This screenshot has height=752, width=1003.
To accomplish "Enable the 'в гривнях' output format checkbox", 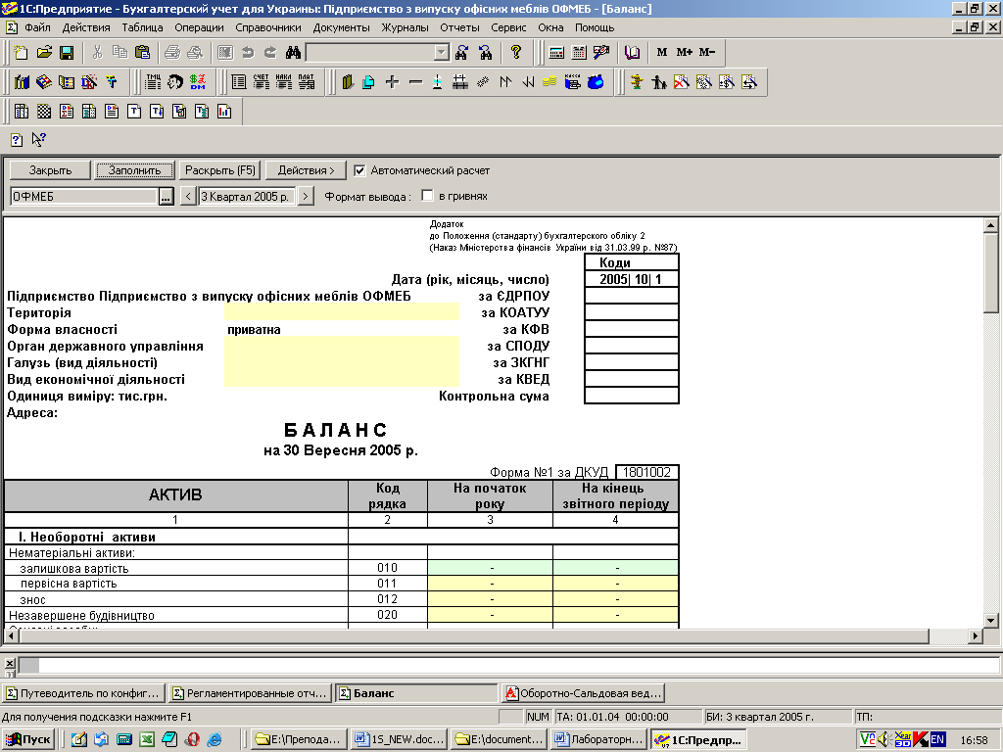I will coord(427,196).
